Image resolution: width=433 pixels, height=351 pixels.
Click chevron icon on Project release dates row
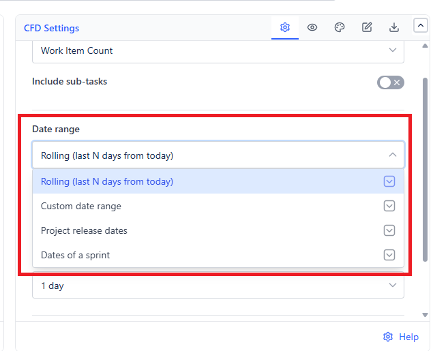point(389,230)
